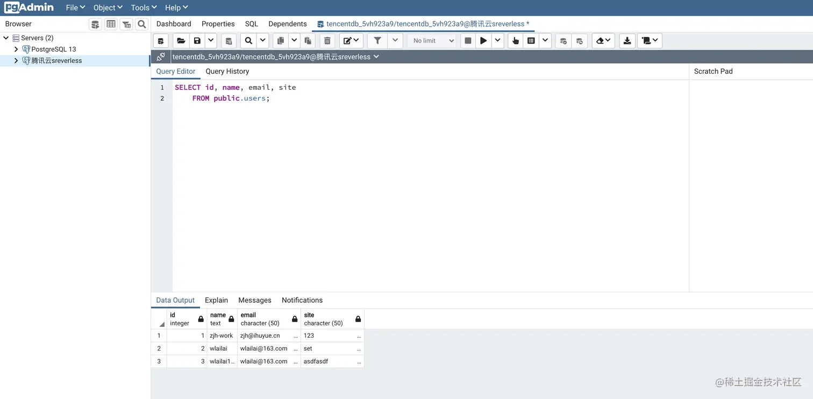Screen dimensions: 813x399
Task: Click the select-all corner of the results grid
Action: point(159,319)
